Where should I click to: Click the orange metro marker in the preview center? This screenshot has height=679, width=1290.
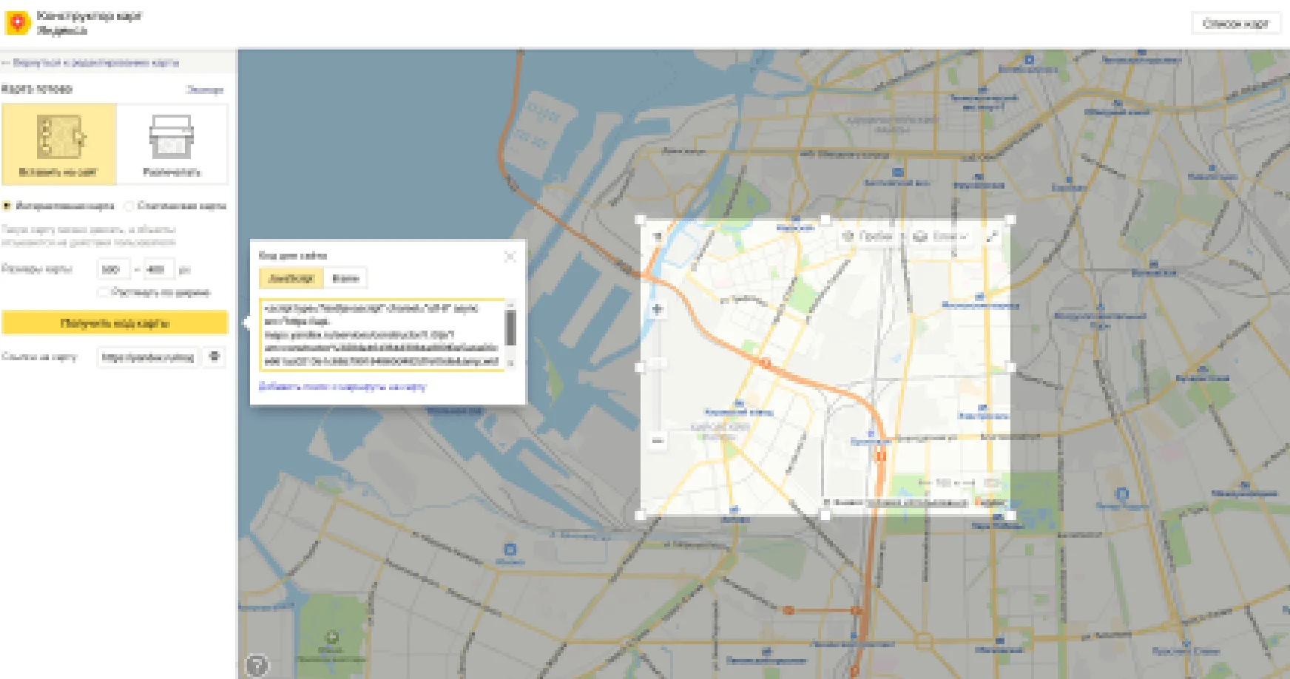[x=766, y=363]
